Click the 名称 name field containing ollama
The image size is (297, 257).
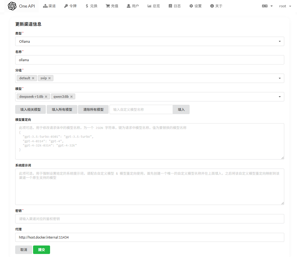(x=150, y=60)
